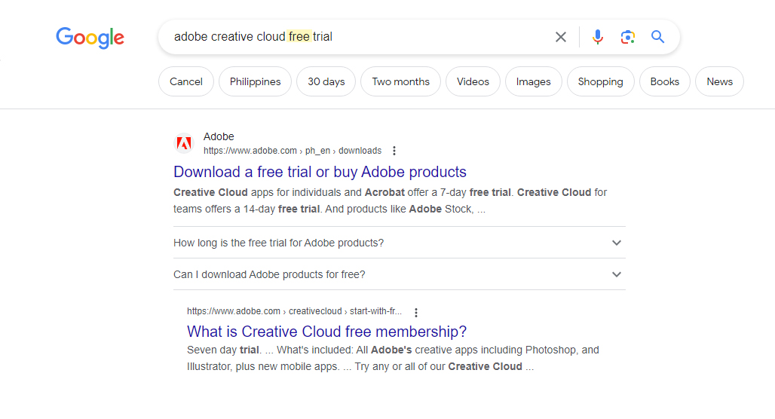Viewport: 775px width, 419px height.
Task: Click the adobe.com creativecloud start-with-fr URL
Action: 294,311
